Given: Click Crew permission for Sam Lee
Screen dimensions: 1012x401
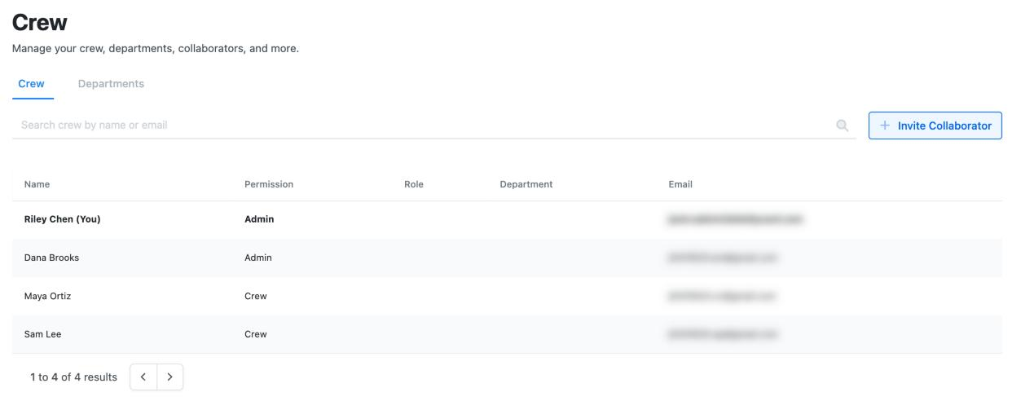Looking at the screenshot, I should point(256,334).
